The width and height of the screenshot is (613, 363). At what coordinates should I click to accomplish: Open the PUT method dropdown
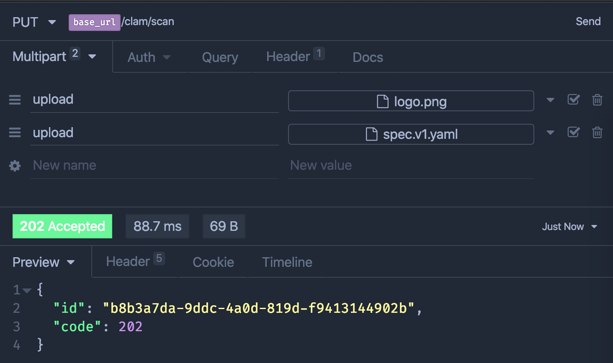point(34,22)
